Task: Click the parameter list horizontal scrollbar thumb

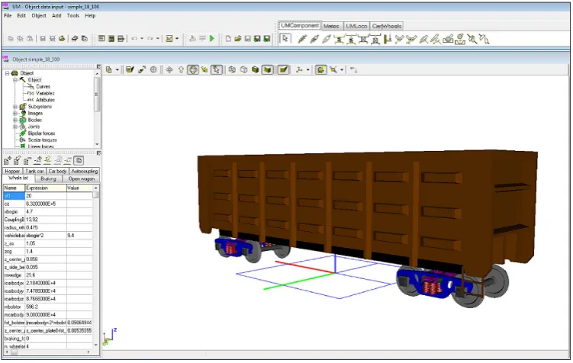Action: point(14,352)
